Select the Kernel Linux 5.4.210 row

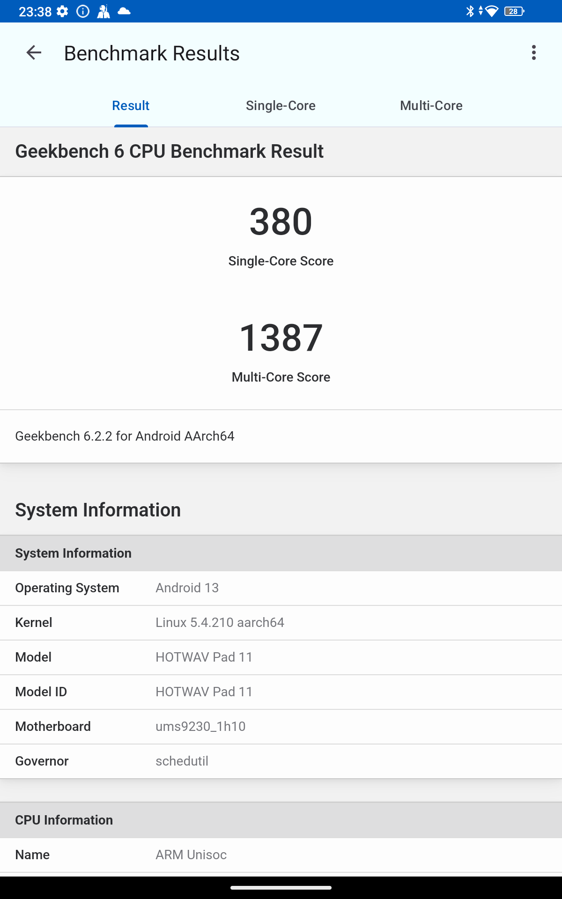tap(281, 623)
